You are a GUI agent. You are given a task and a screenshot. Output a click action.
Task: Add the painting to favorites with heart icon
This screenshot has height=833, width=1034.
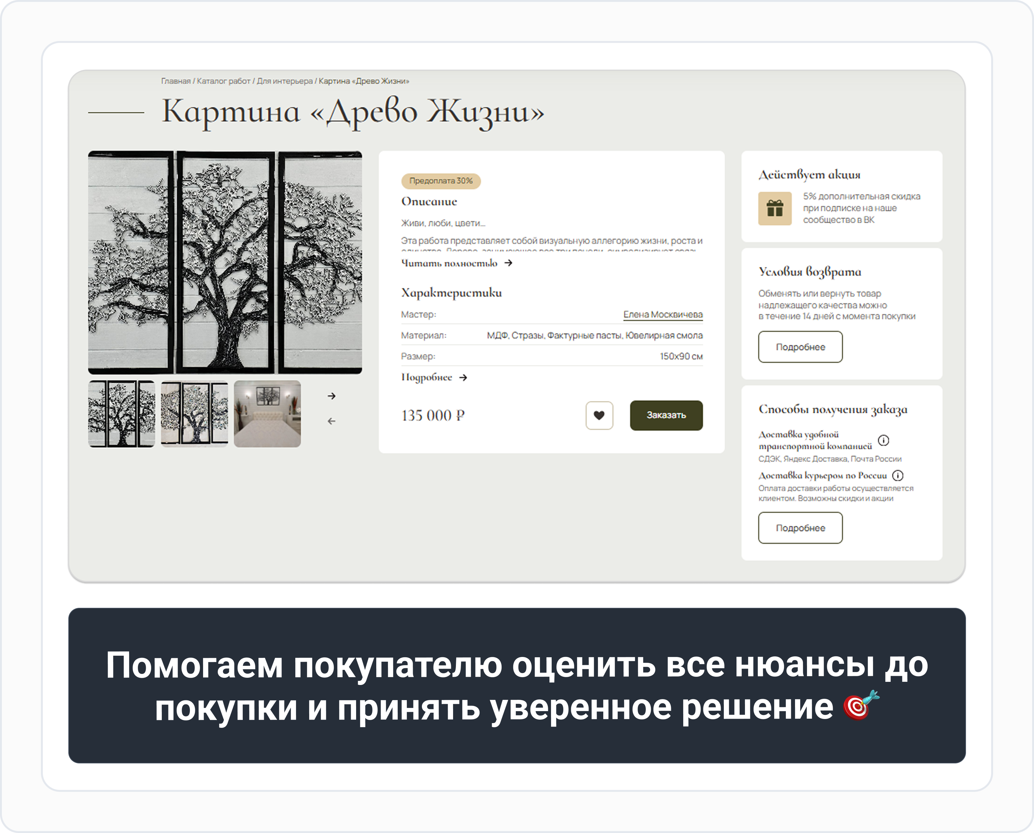click(x=599, y=415)
